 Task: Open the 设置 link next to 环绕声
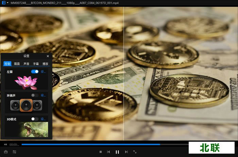(43, 95)
